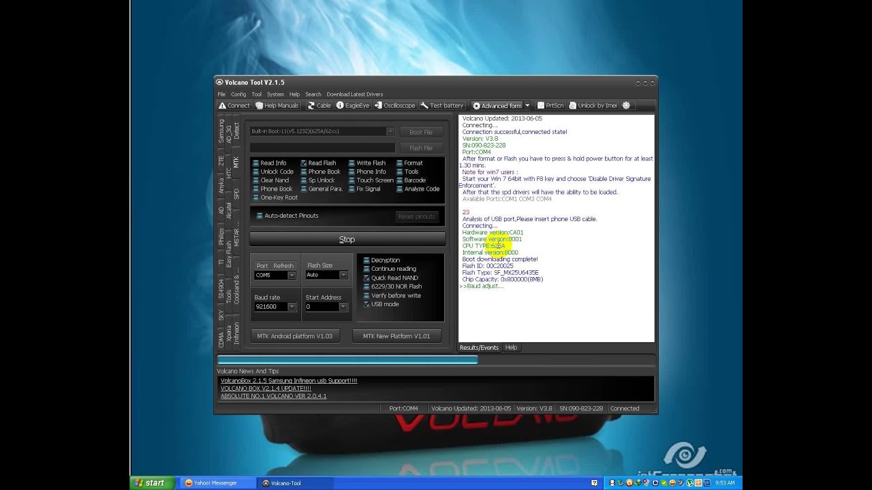Click the blue progress bar
Viewport: 872px width, 490px height.
click(347, 360)
